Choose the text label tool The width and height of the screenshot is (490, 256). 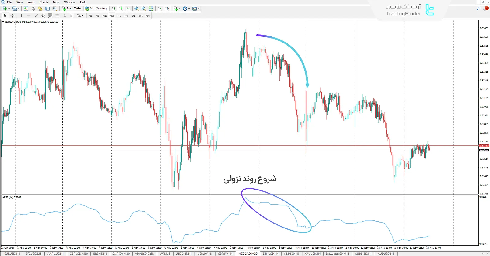[64, 16]
